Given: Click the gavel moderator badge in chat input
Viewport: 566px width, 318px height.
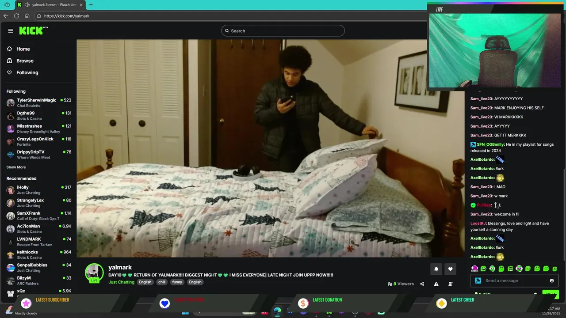Looking at the screenshot, I should [x=478, y=280].
